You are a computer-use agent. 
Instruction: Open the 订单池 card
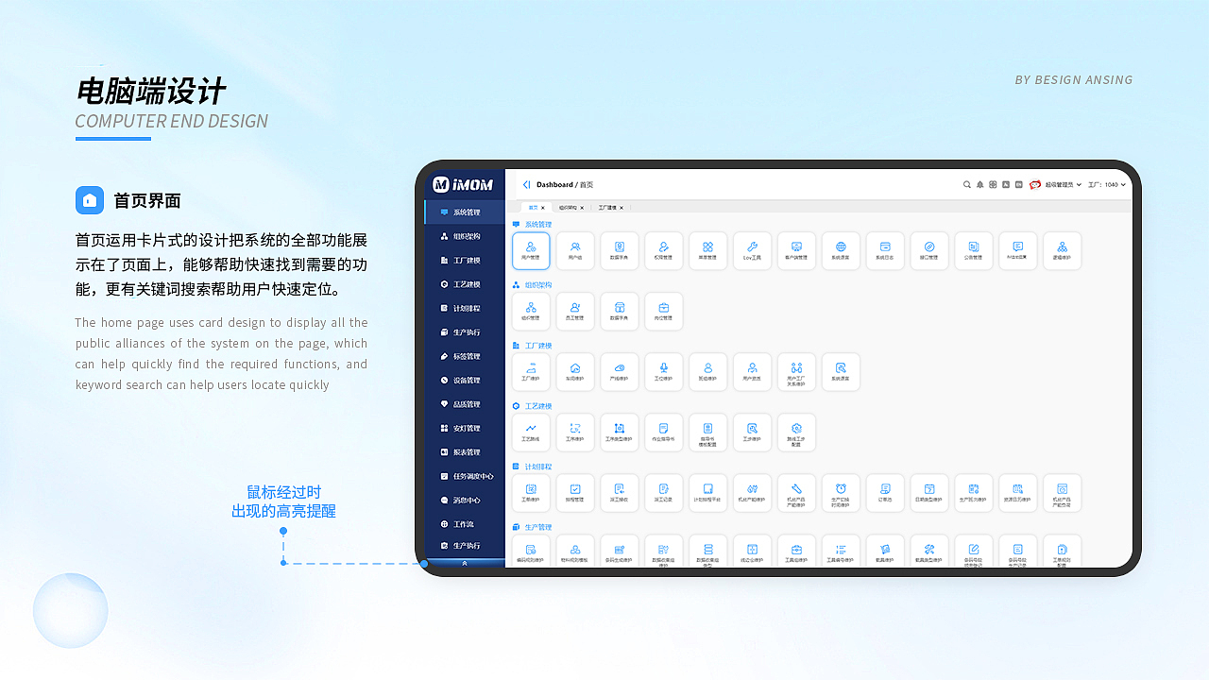(x=885, y=493)
